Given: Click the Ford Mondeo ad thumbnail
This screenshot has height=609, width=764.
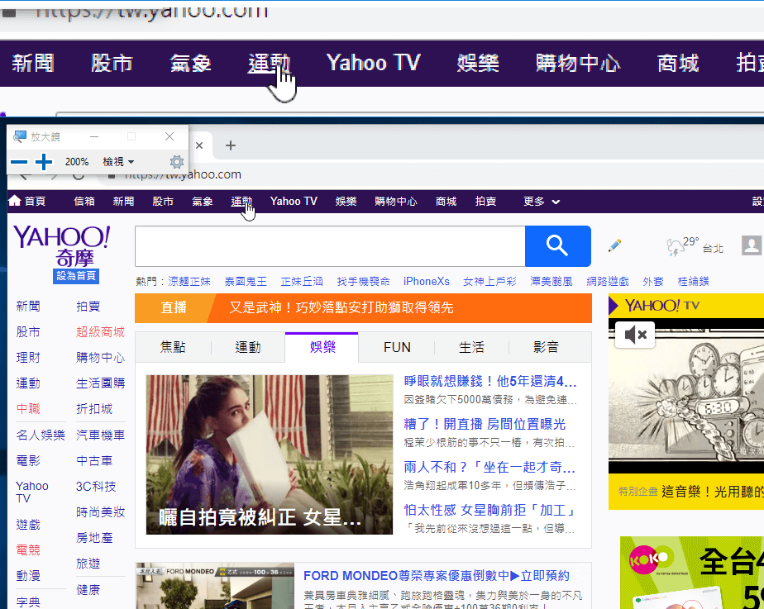Looking at the screenshot, I should tap(215, 587).
